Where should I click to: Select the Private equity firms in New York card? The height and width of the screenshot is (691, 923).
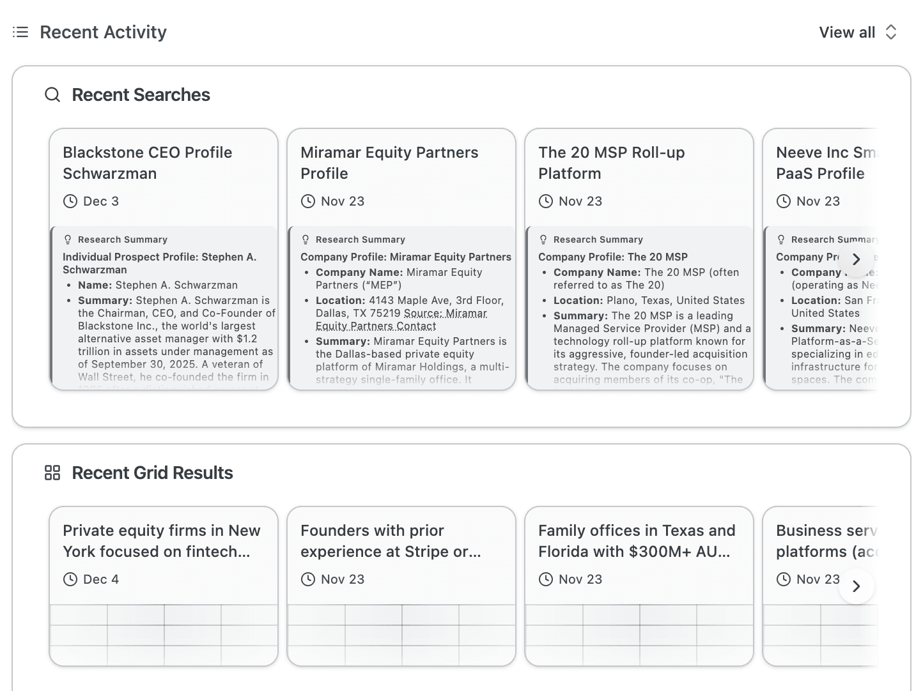point(164,541)
